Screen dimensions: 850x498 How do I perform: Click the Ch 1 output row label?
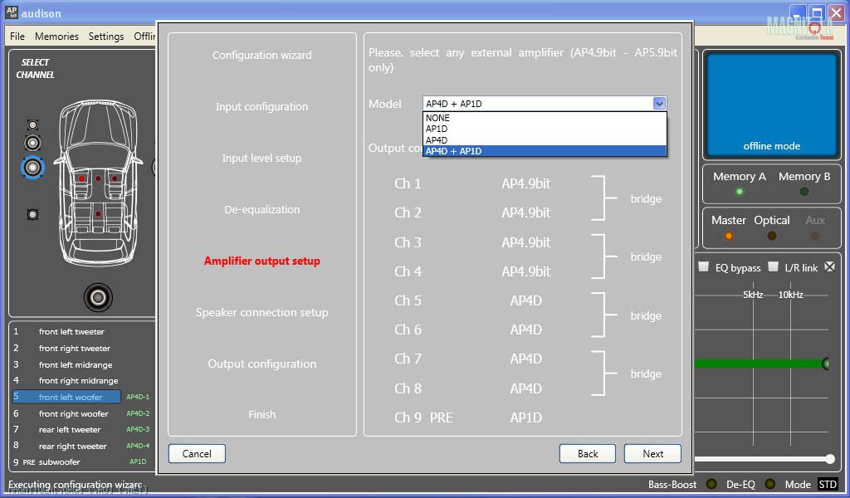click(408, 183)
